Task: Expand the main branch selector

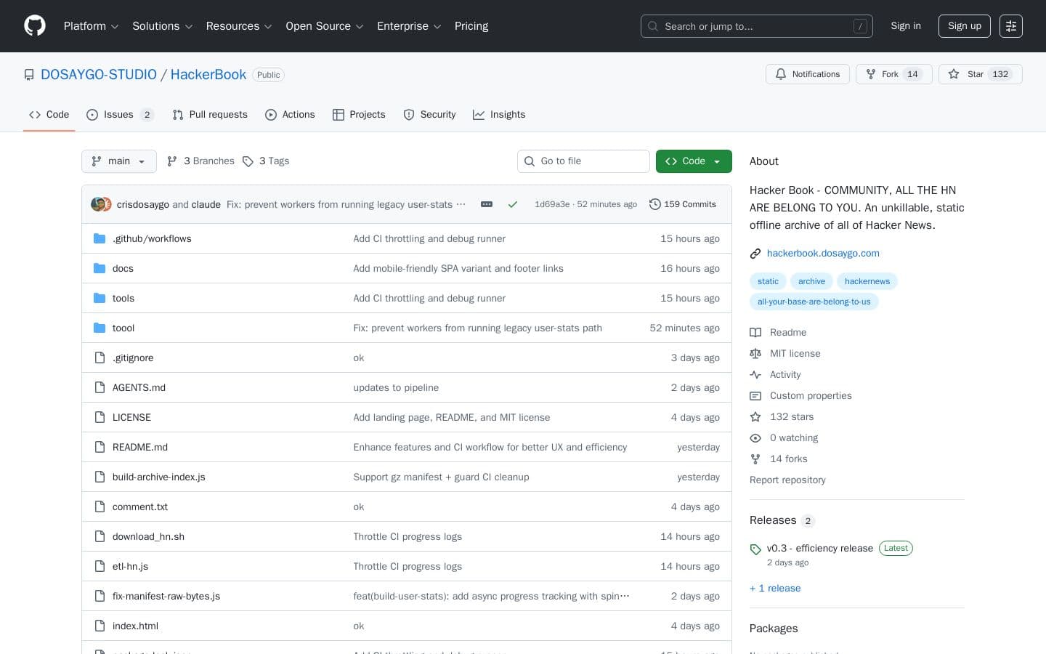Action: (118, 161)
